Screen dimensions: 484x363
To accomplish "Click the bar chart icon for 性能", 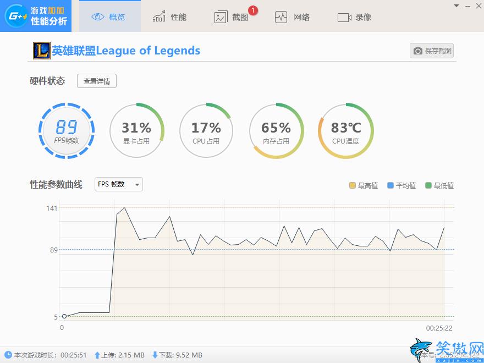I will tap(159, 16).
